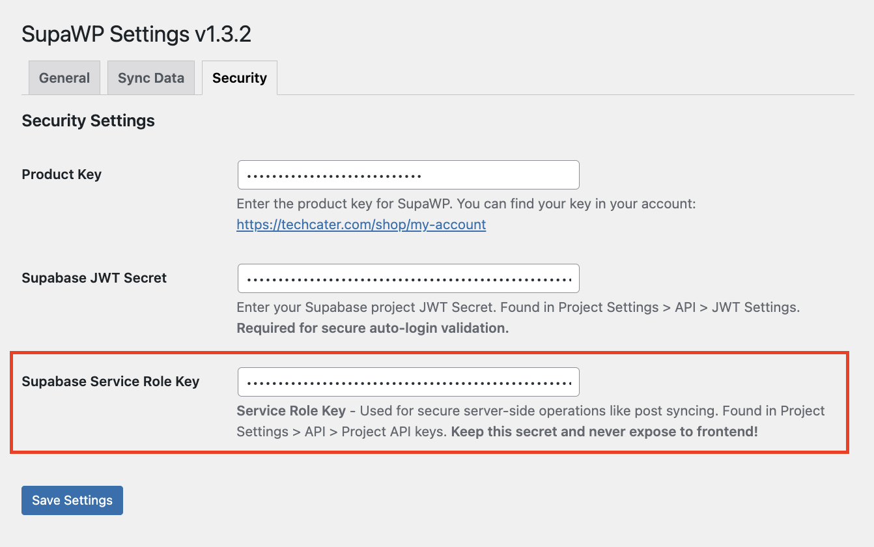
Task: Open the techcater.com my-account link
Action: (361, 225)
